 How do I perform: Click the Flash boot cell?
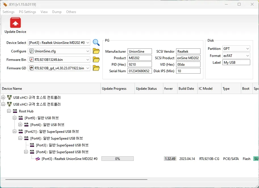pyautogui.click(x=247, y=159)
